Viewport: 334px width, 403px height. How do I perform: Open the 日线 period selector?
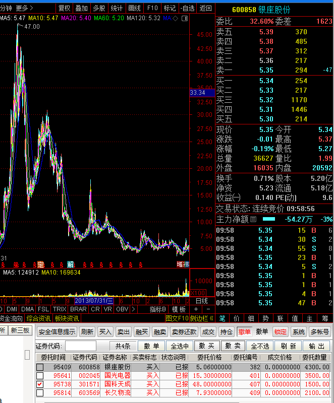[x=202, y=301]
